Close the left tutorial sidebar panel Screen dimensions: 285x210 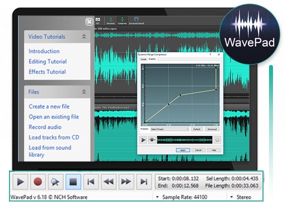[89, 22]
